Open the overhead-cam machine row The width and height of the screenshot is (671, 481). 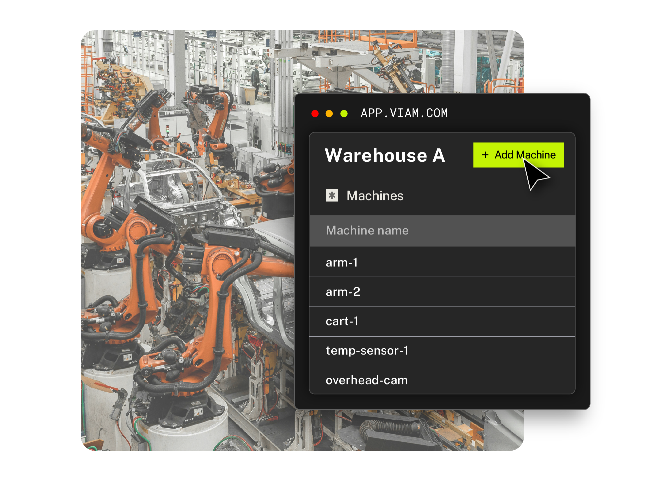point(366,380)
